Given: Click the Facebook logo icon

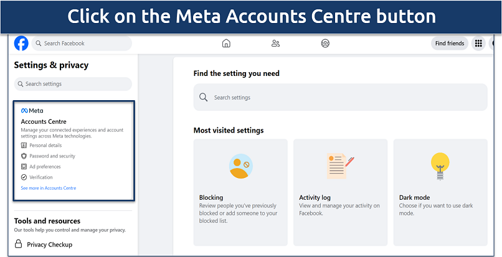Looking at the screenshot, I should [22, 44].
